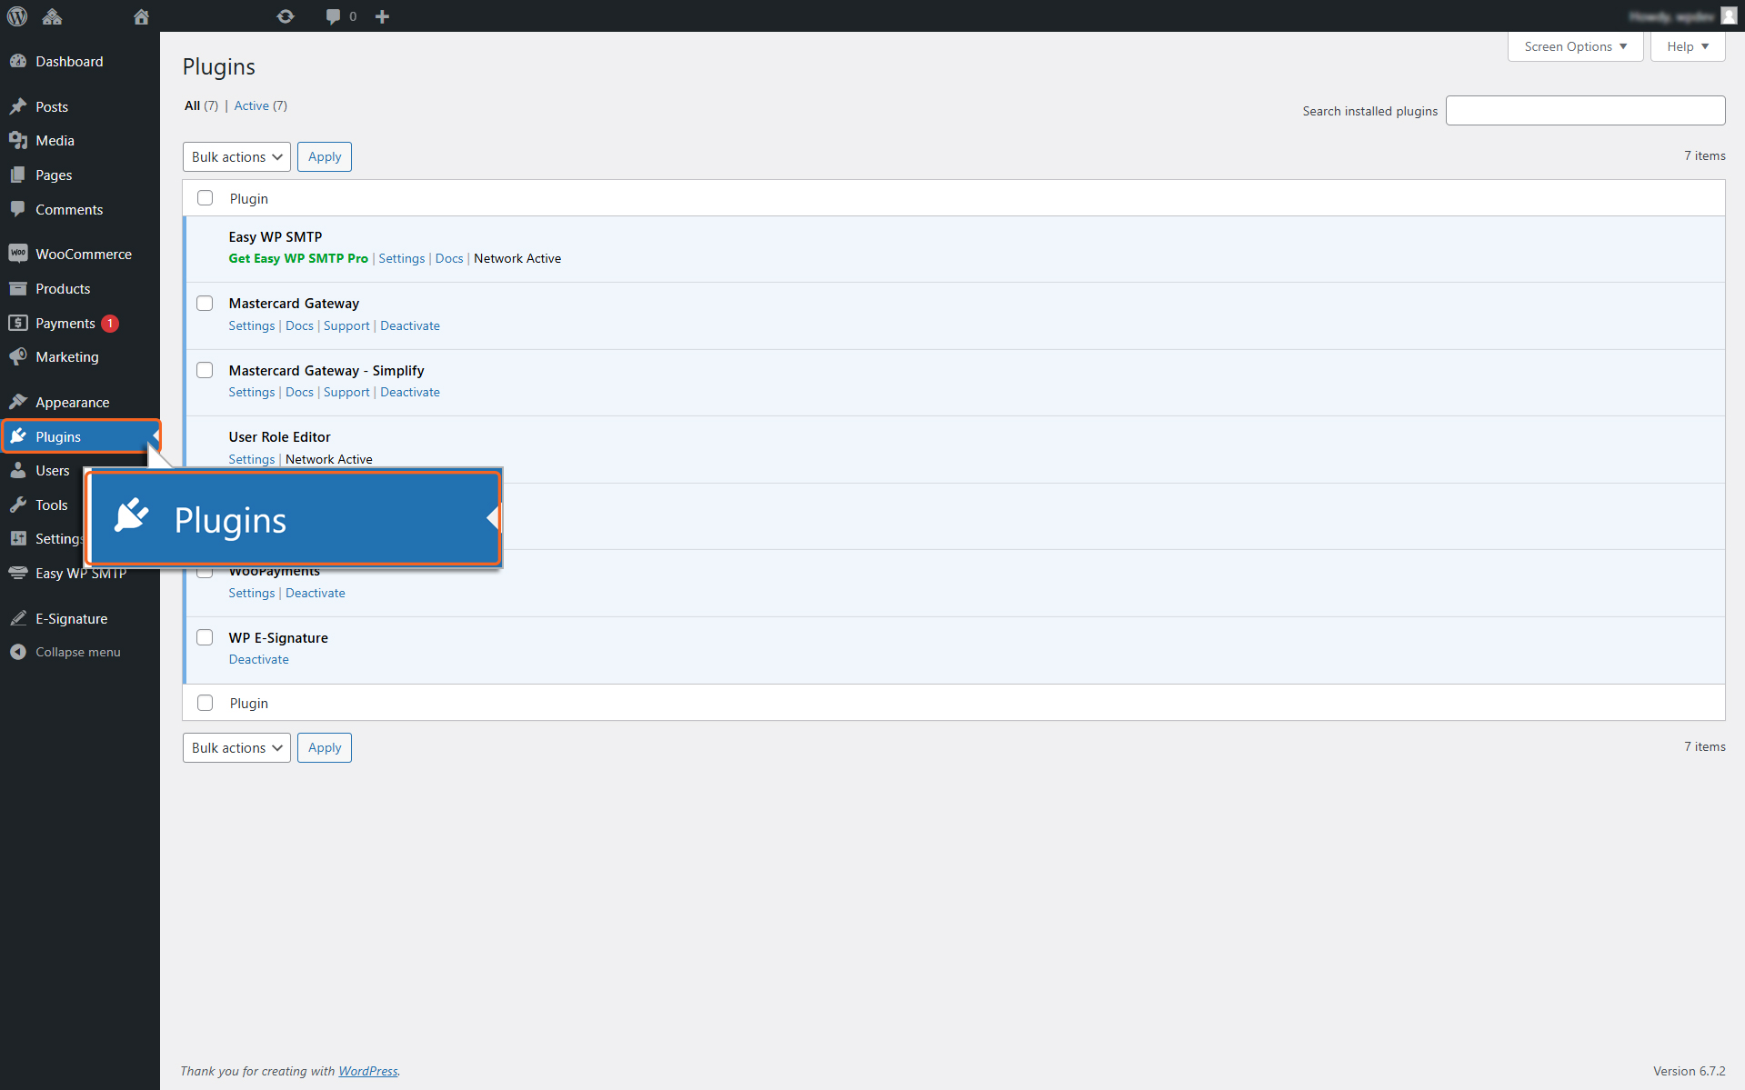The image size is (1745, 1090).
Task: Click the Appearance paintbrush icon in sidebar
Action: click(18, 402)
